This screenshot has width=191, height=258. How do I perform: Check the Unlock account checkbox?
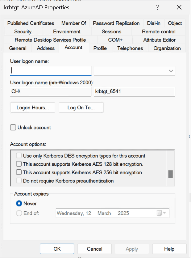coord(13,127)
